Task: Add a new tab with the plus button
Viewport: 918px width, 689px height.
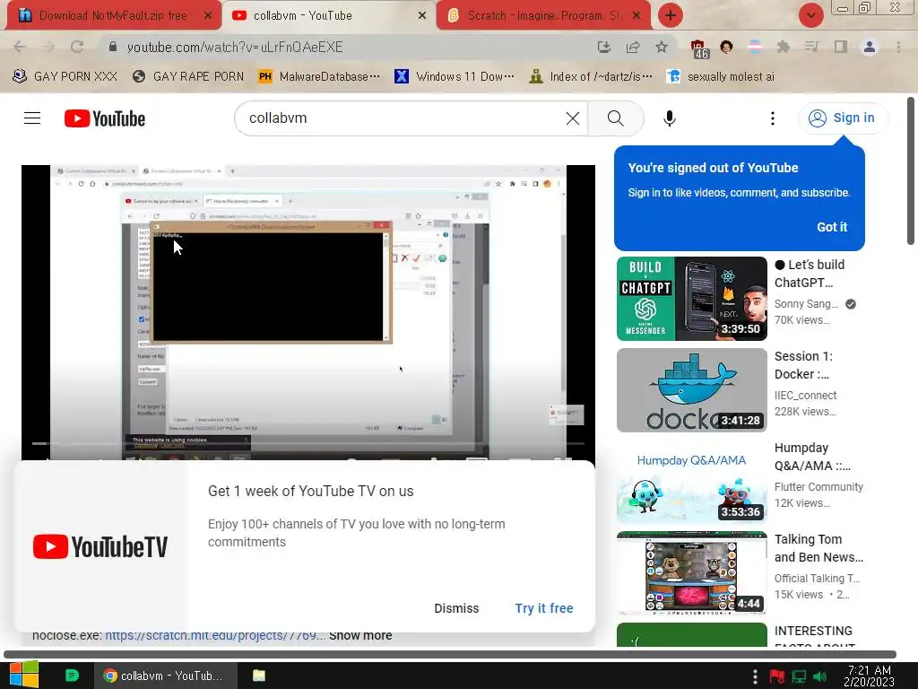Action: (671, 15)
